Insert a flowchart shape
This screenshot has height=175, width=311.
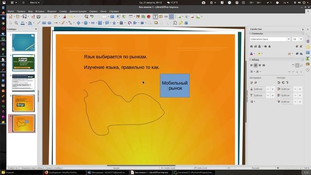coord(100,23)
